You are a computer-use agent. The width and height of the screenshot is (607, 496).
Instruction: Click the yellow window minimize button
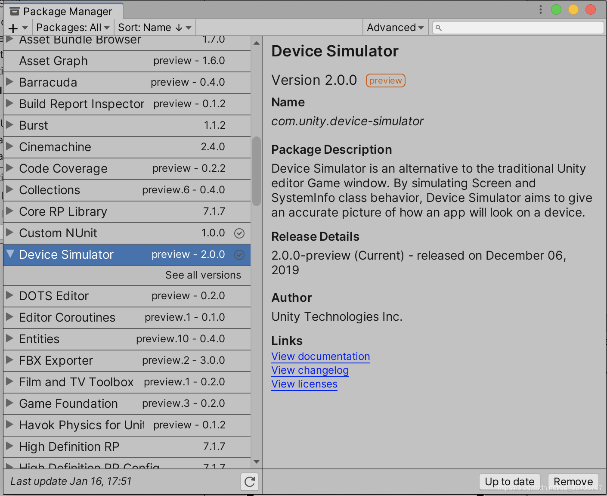[x=573, y=9]
